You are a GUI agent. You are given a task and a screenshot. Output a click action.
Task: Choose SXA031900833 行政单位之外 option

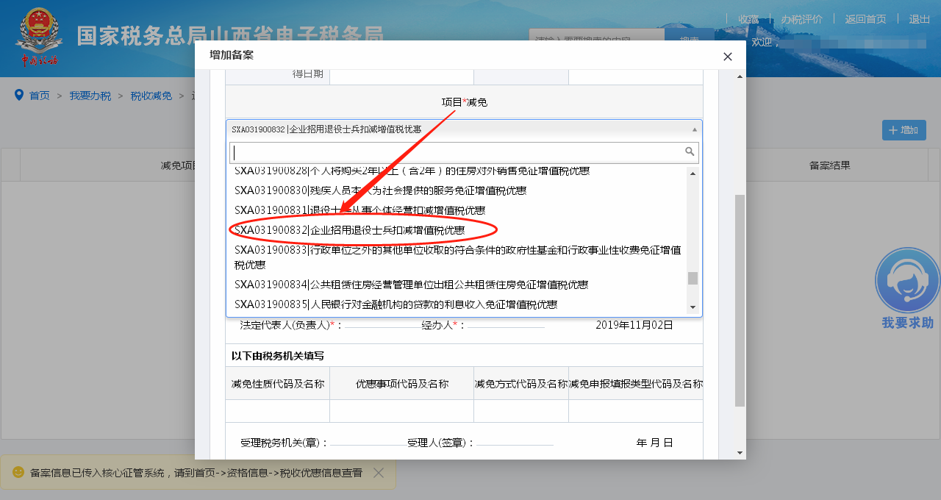tap(457, 257)
